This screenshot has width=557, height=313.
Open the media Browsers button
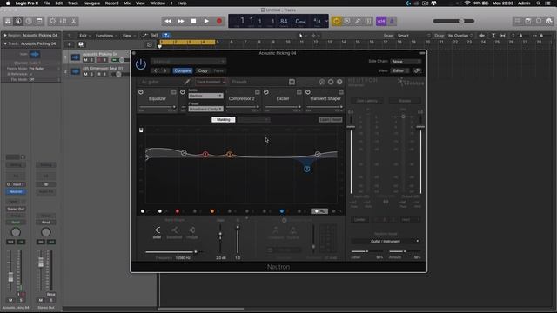[x=549, y=21]
